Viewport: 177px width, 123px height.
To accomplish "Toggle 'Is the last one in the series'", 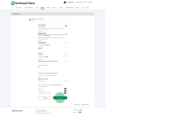I will pos(65,93).
